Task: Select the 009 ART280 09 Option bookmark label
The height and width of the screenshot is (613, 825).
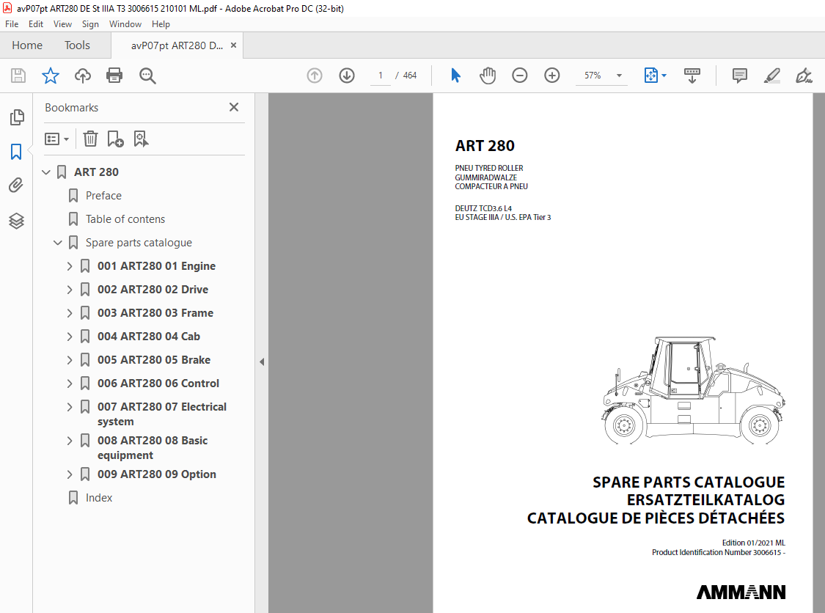Action: click(x=157, y=474)
